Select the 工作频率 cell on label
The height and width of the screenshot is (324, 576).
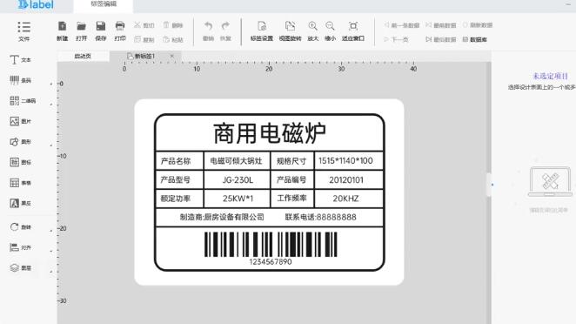click(x=291, y=199)
